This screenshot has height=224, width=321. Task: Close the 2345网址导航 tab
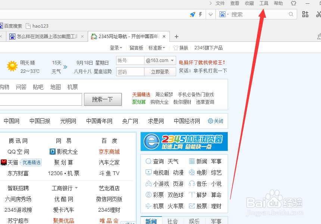point(164,37)
